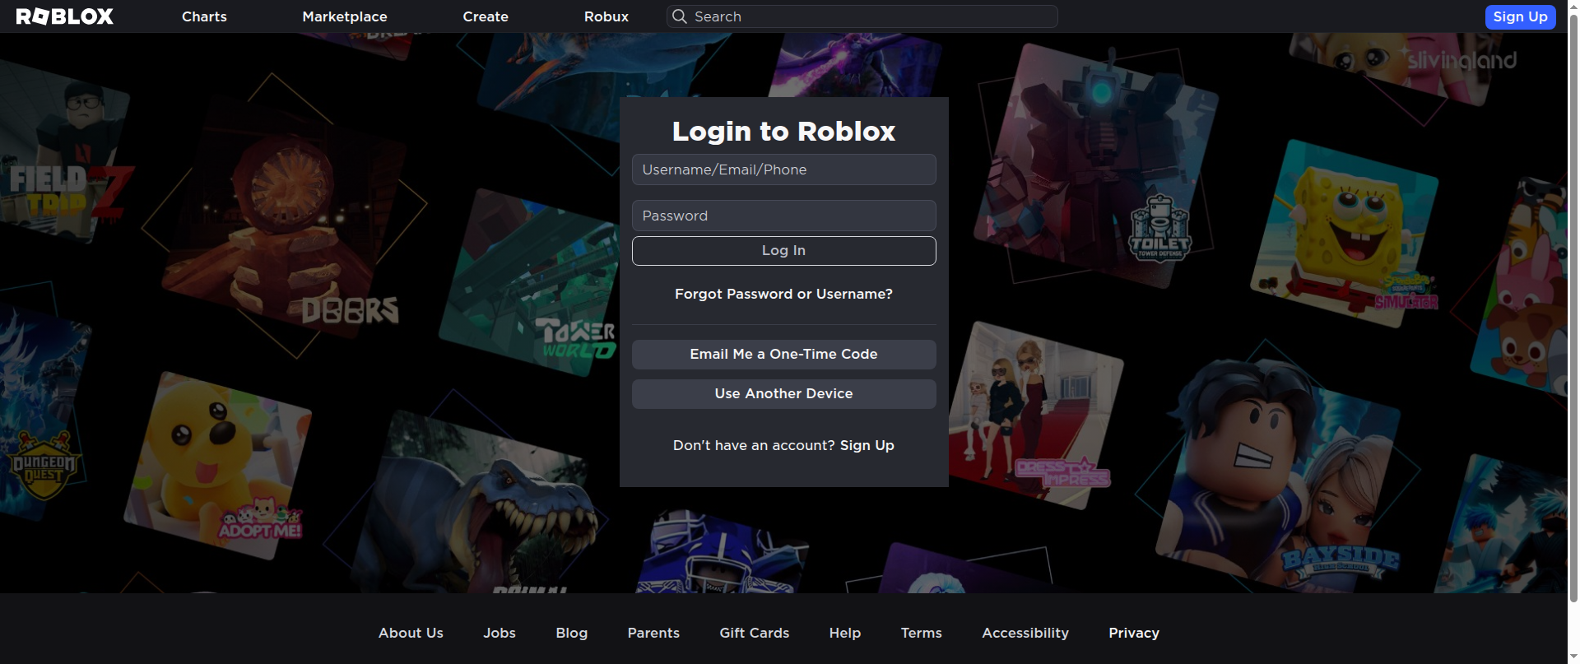Open the Privacy footer link

[x=1134, y=633]
